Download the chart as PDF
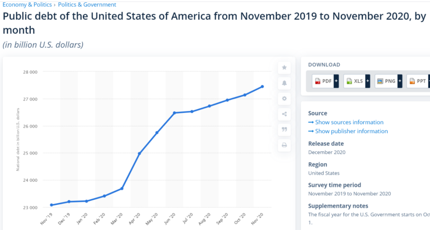Viewport: 430px width, 230px height. 322,81
